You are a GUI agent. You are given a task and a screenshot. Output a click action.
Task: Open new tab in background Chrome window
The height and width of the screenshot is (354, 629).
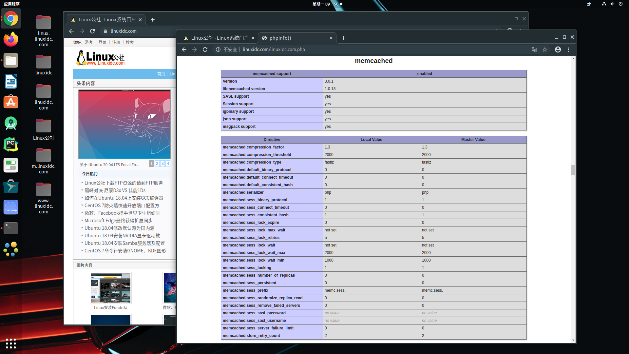click(x=153, y=20)
